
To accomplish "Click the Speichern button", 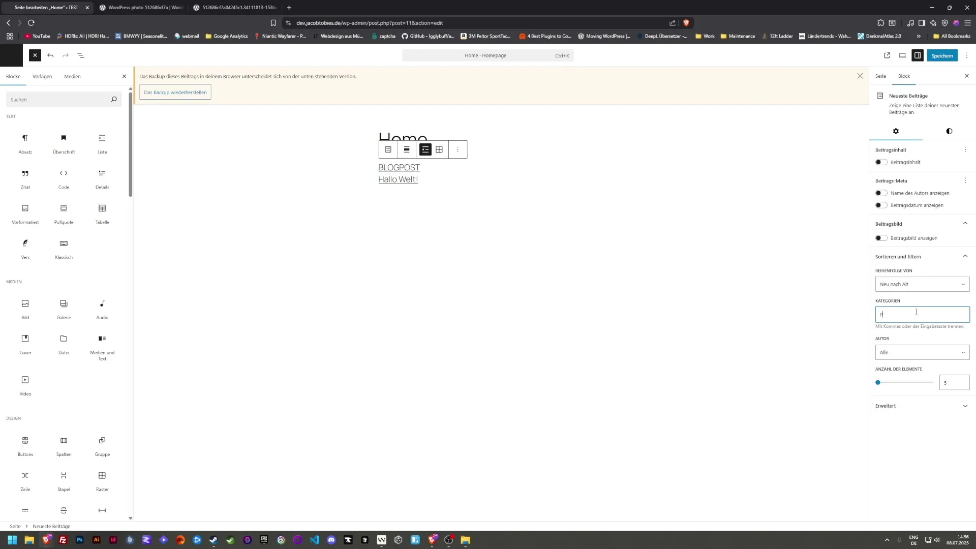I will point(941,55).
